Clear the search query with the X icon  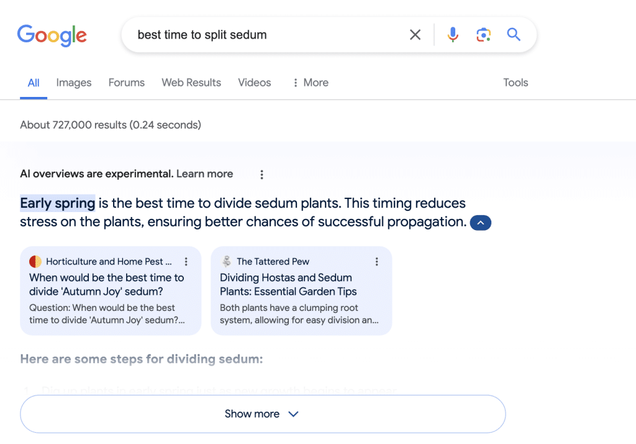point(415,35)
